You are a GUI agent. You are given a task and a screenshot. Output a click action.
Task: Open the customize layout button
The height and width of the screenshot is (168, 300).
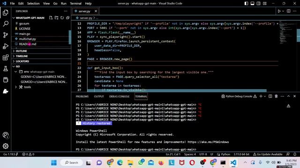[x=264, y=3]
